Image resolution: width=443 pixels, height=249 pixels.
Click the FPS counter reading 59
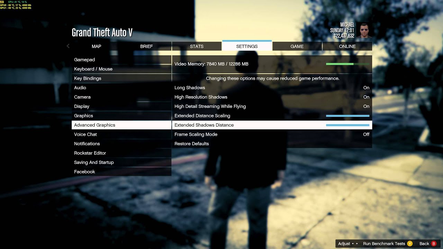(x=2, y=2)
